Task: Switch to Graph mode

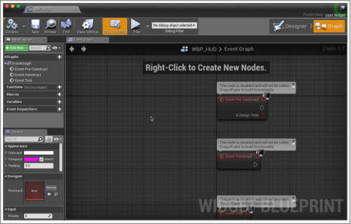Action: (x=329, y=26)
